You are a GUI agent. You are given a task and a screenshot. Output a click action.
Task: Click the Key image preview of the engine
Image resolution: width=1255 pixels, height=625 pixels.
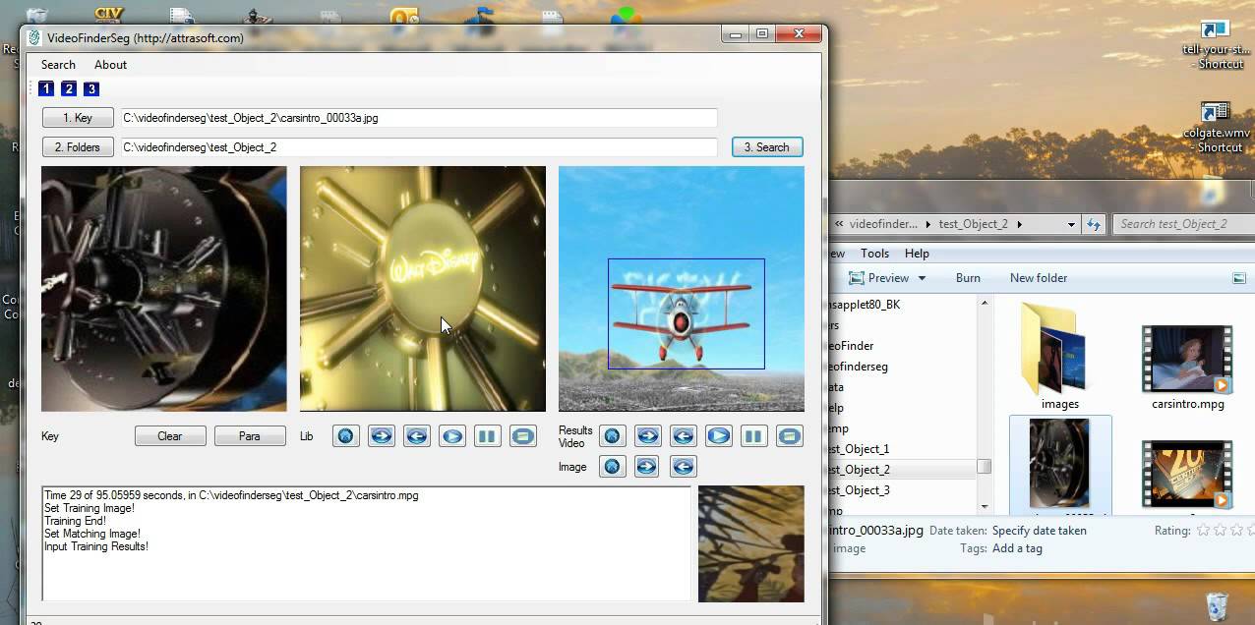coord(164,289)
